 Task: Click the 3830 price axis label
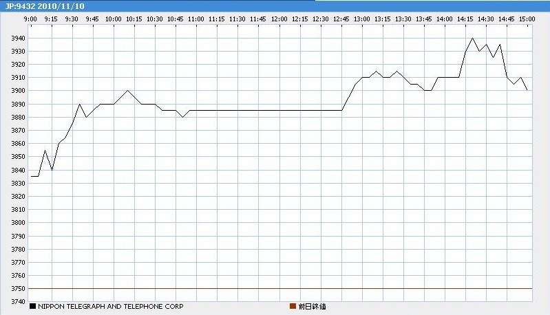18,184
